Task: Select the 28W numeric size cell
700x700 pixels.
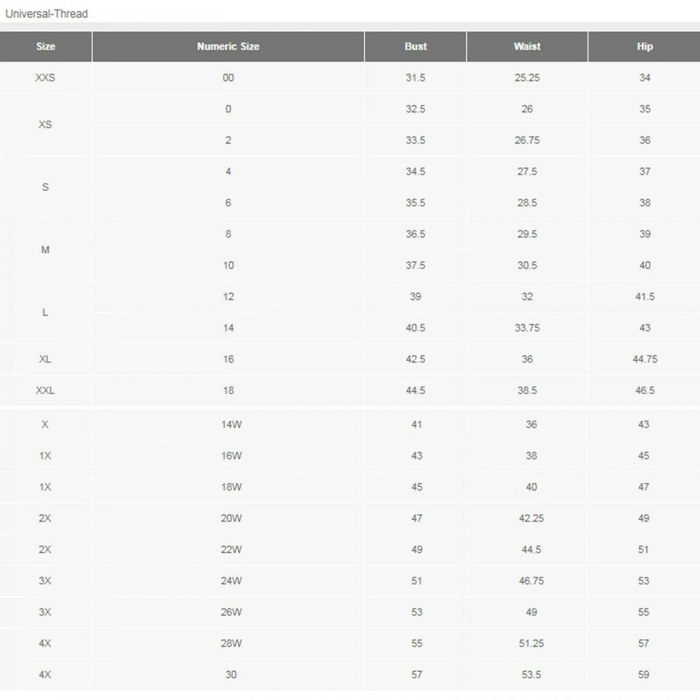Action: point(231,643)
